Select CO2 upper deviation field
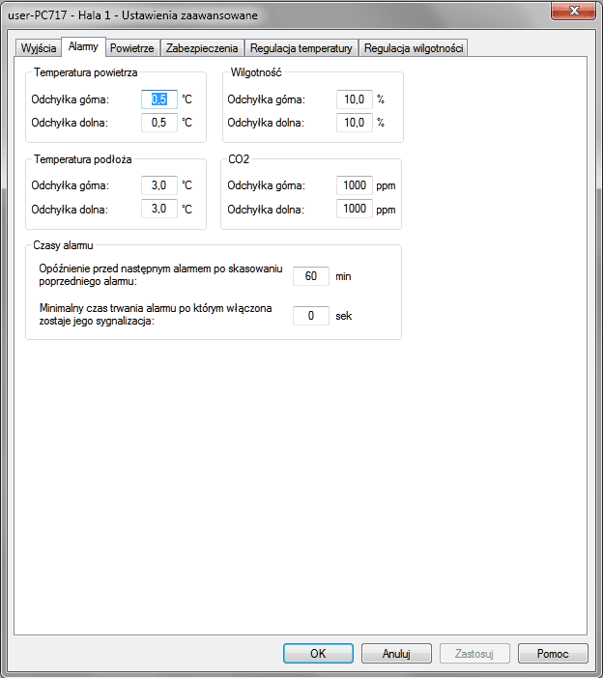Viewport: 603px width, 678px height. click(355, 185)
